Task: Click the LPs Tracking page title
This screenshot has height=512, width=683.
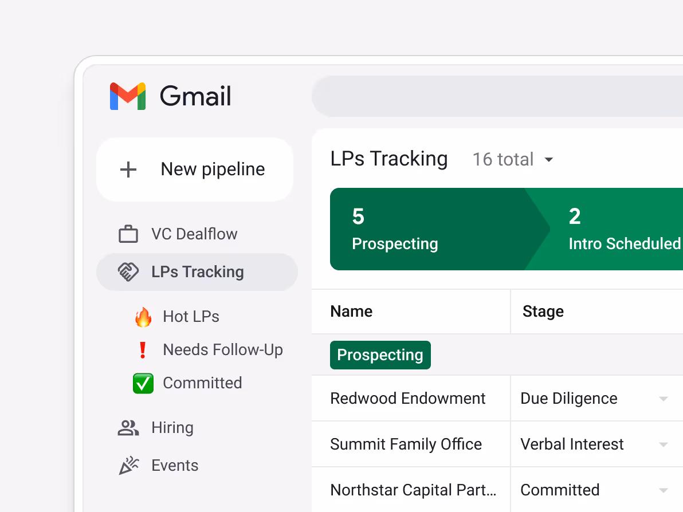Action: tap(389, 159)
